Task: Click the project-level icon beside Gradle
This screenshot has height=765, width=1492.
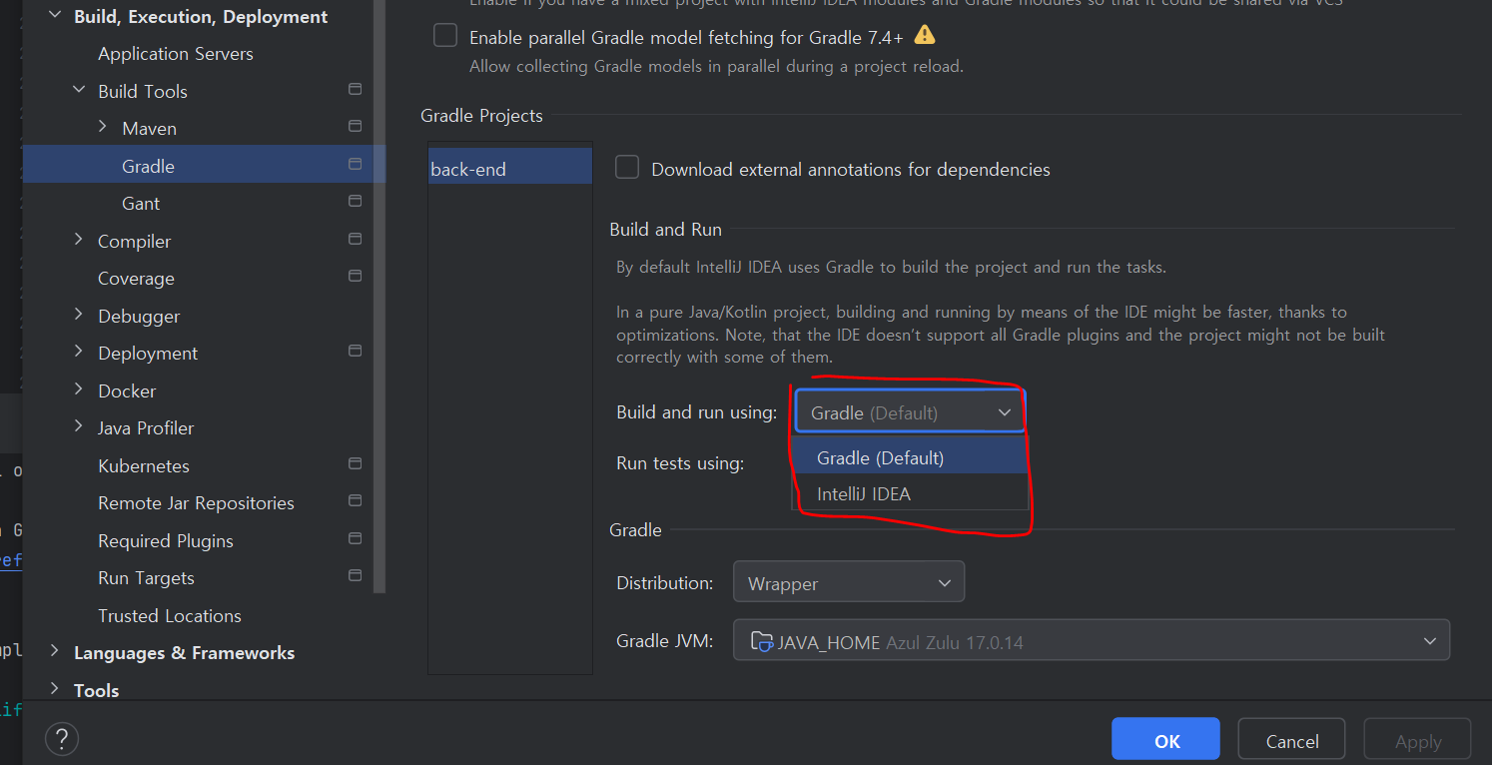Action: pos(355,165)
